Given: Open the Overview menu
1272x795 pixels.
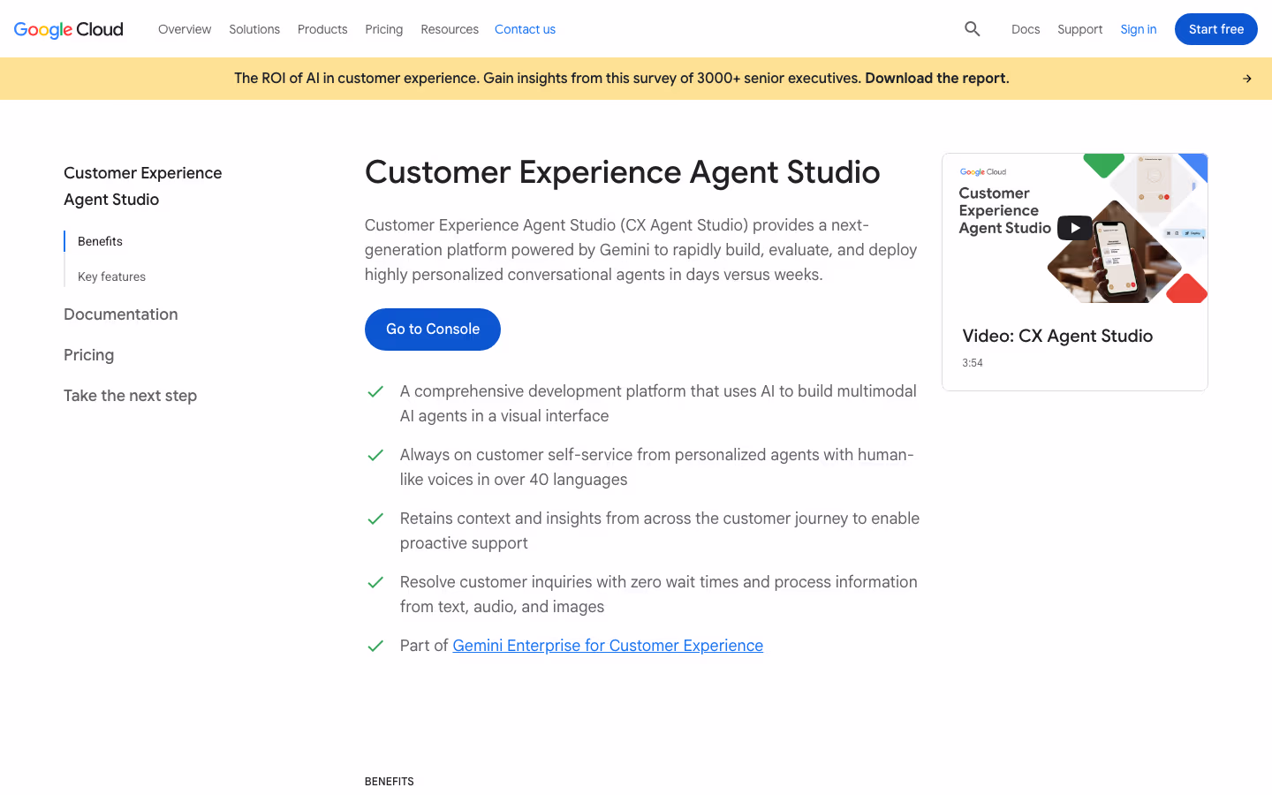Looking at the screenshot, I should point(185,29).
